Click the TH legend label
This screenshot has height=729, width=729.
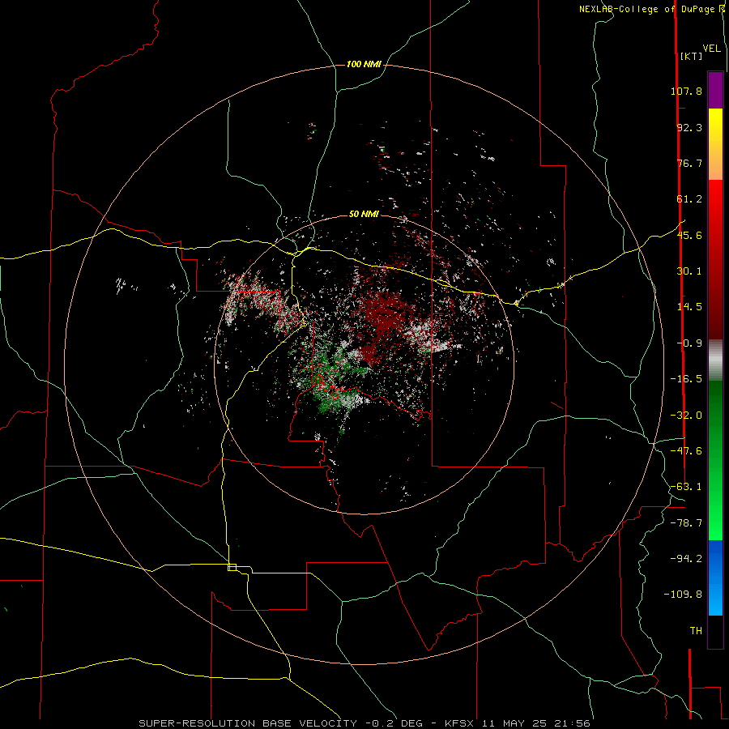(696, 631)
